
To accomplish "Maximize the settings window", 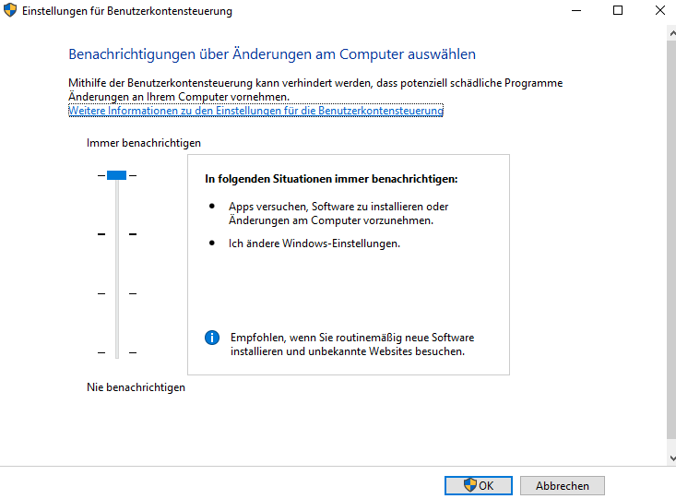I will click(618, 10).
